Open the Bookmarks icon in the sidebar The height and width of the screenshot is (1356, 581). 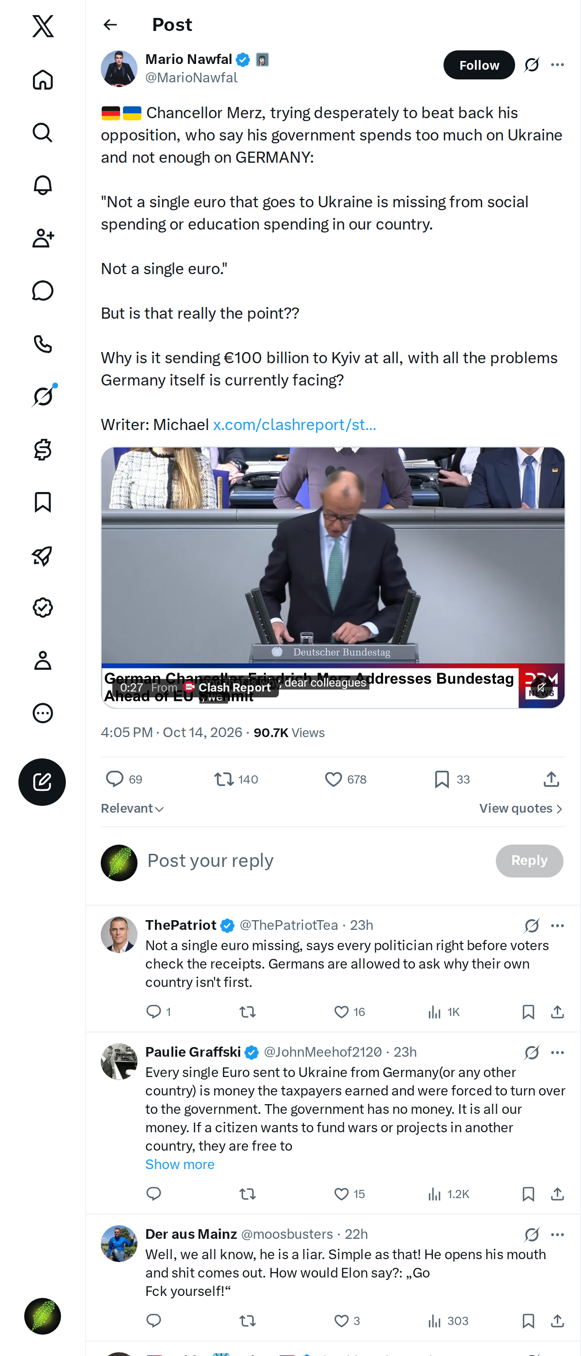[43, 502]
